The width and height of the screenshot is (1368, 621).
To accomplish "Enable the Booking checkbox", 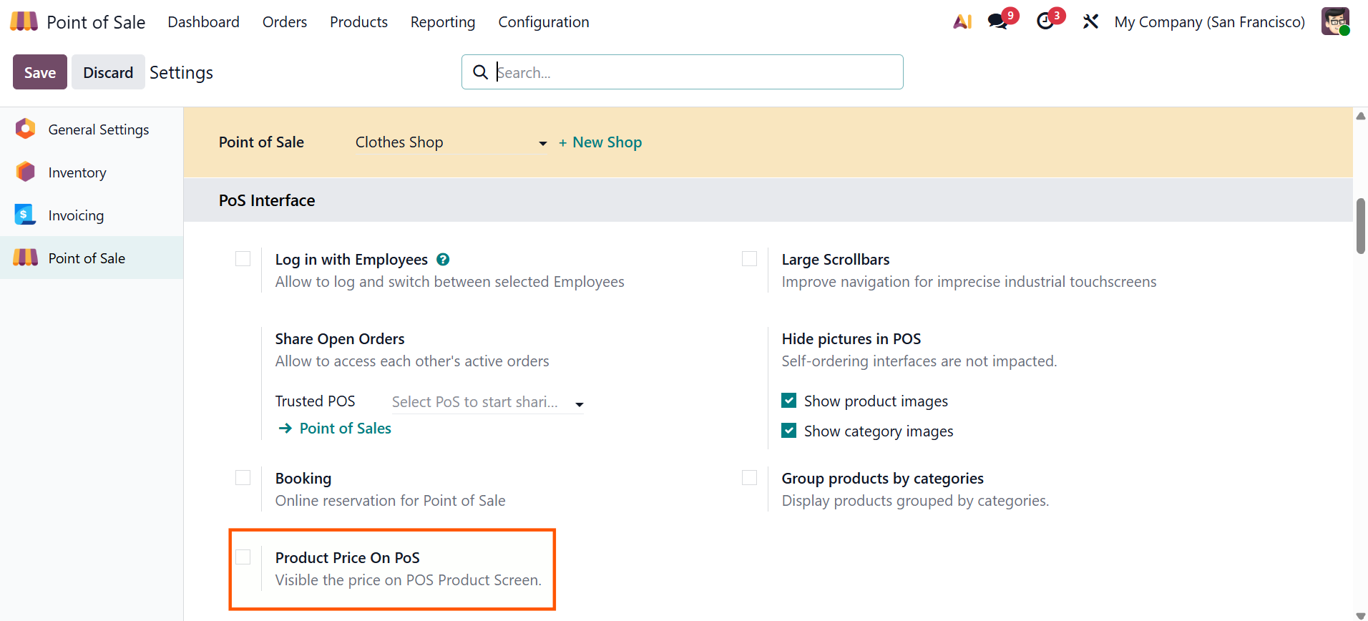I will tap(243, 478).
